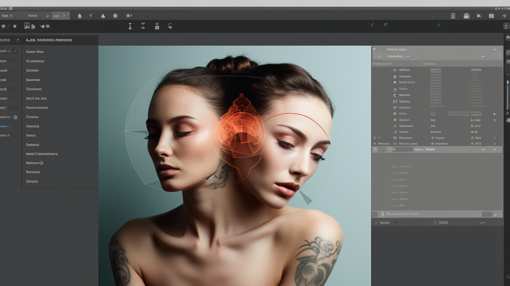Expand the small triangle below the right panel
The height and width of the screenshot is (286, 510).
point(395,222)
